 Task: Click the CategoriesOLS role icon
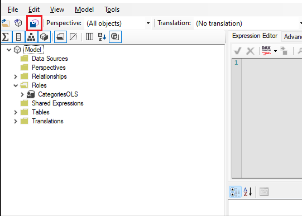coord(31,94)
